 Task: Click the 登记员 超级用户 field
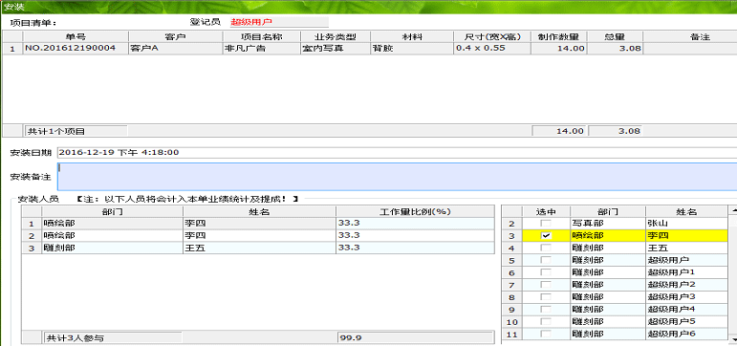[x=279, y=22]
